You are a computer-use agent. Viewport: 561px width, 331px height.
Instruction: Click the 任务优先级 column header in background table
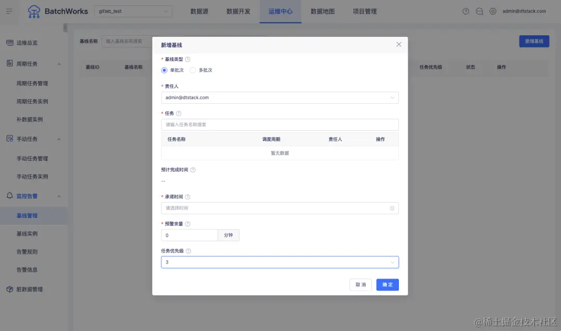click(431, 67)
